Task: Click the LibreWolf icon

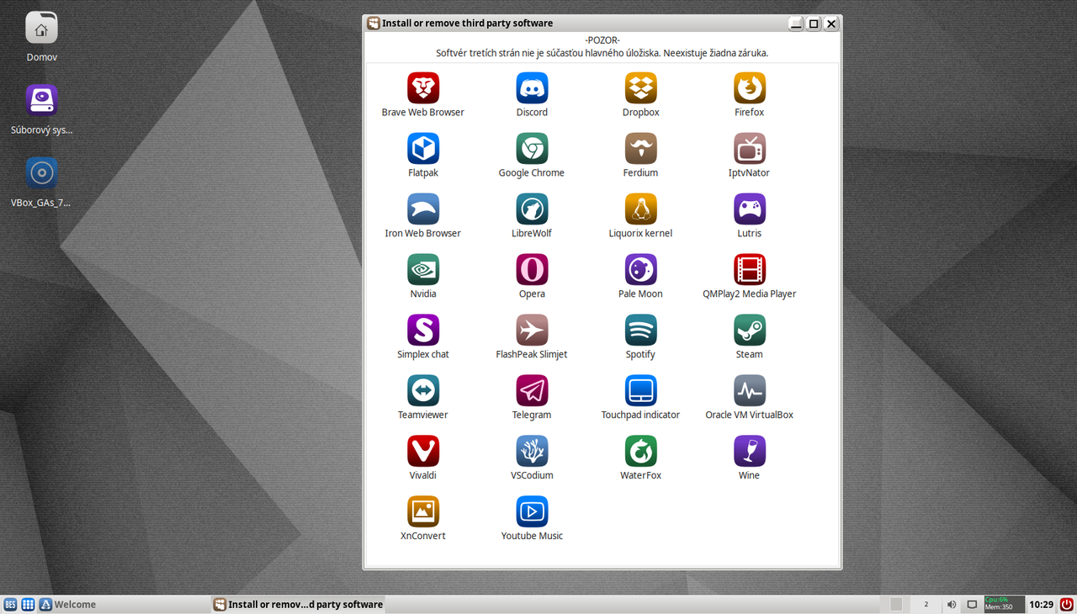Action: point(532,209)
